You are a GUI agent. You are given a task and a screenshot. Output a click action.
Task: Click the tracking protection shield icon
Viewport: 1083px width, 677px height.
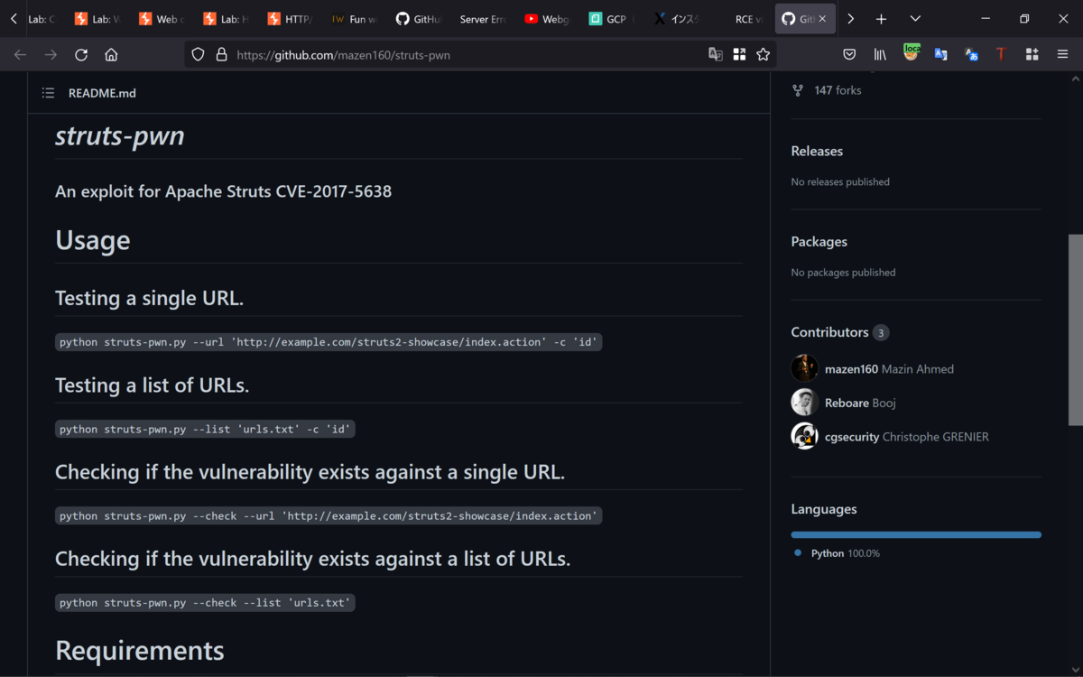point(199,54)
